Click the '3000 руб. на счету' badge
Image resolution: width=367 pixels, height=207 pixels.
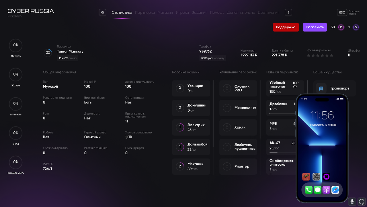213,58
